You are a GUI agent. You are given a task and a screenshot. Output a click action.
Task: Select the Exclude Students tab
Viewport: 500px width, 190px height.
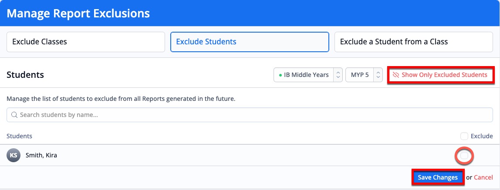tap(250, 42)
